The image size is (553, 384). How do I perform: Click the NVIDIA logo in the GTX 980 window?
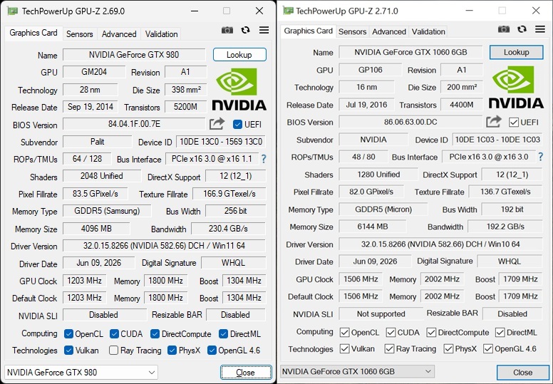239,89
